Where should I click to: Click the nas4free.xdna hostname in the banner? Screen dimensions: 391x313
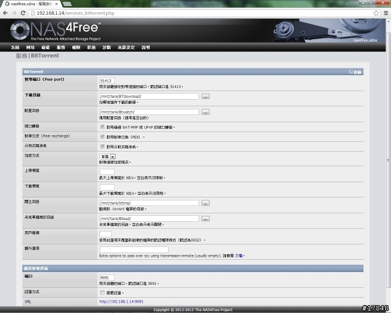(x=365, y=40)
